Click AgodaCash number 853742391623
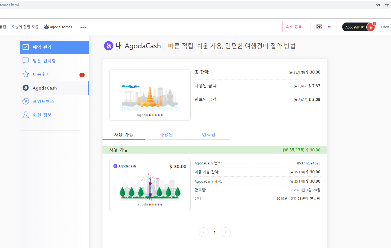This screenshot has width=391, height=248. [309, 163]
